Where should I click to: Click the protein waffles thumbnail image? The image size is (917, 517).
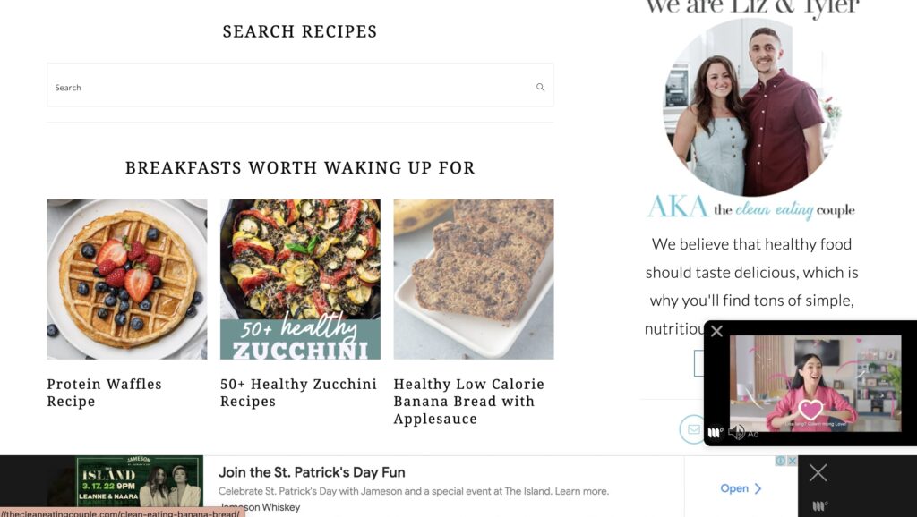[x=127, y=279]
